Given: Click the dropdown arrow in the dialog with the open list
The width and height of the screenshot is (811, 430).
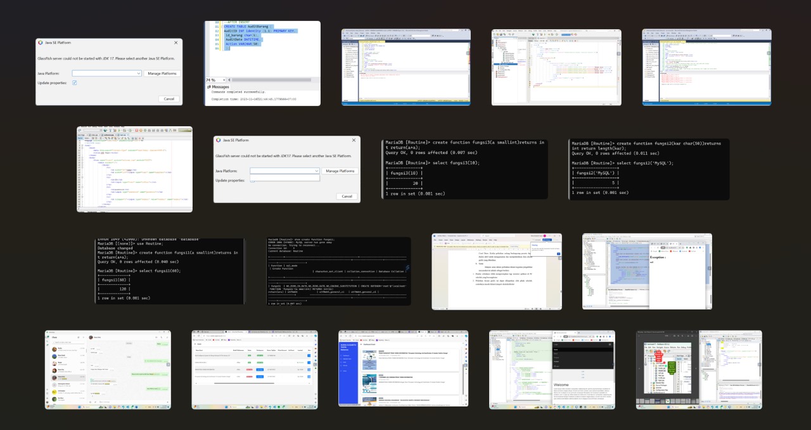Looking at the screenshot, I should tap(316, 171).
